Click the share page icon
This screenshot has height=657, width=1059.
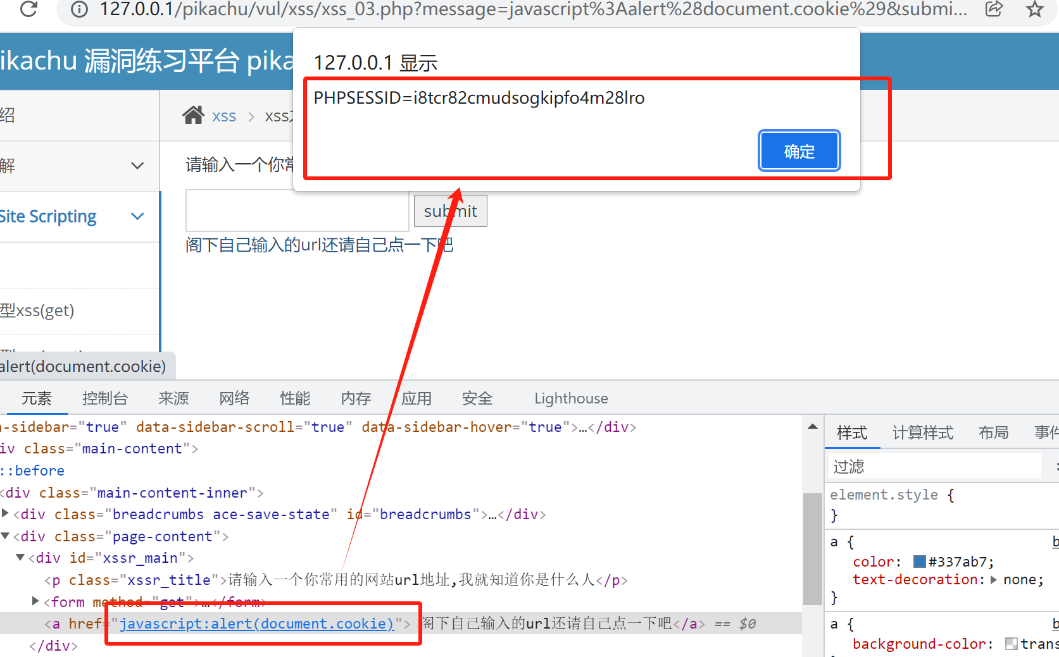pos(994,9)
